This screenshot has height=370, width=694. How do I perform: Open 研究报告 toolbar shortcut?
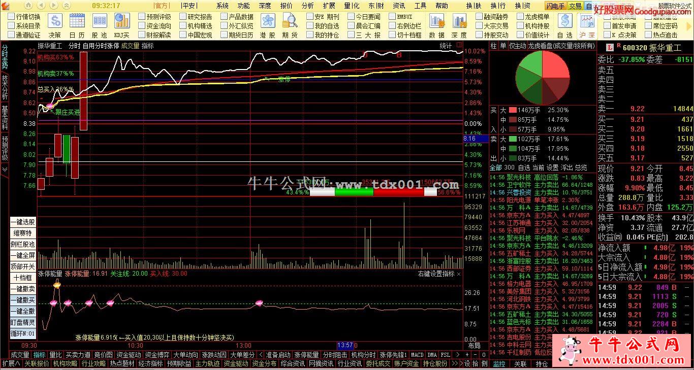[x=195, y=17]
